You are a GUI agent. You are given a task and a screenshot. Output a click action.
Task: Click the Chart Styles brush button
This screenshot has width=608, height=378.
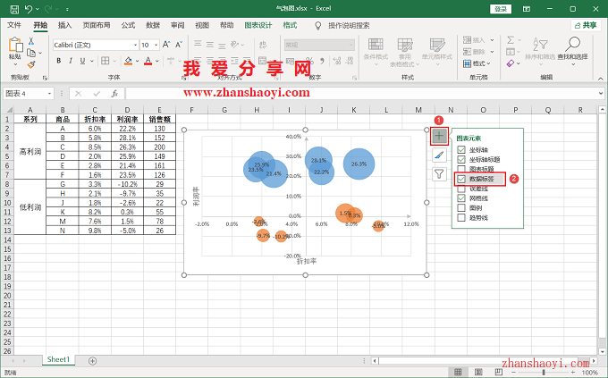(x=439, y=155)
